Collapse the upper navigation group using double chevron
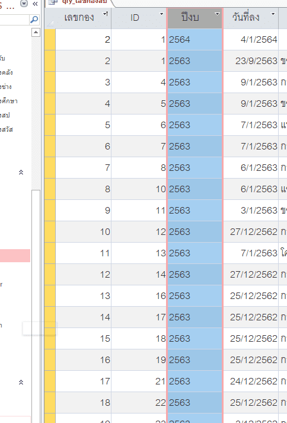This screenshot has height=423, width=287. (21, 172)
